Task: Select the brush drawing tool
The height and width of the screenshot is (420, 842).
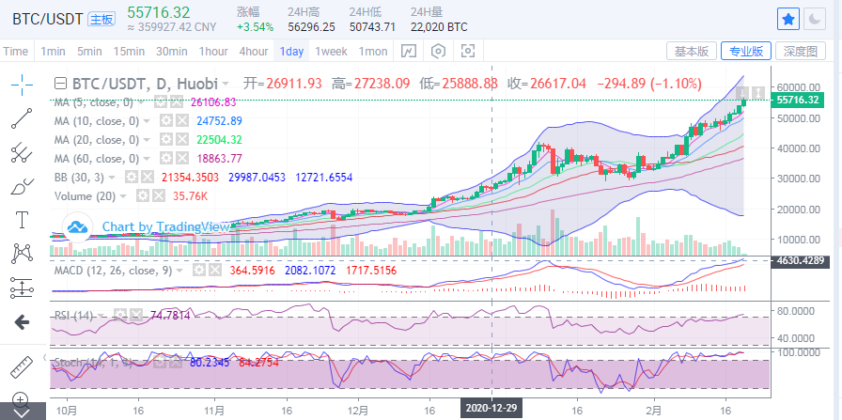Action: pos(22,186)
